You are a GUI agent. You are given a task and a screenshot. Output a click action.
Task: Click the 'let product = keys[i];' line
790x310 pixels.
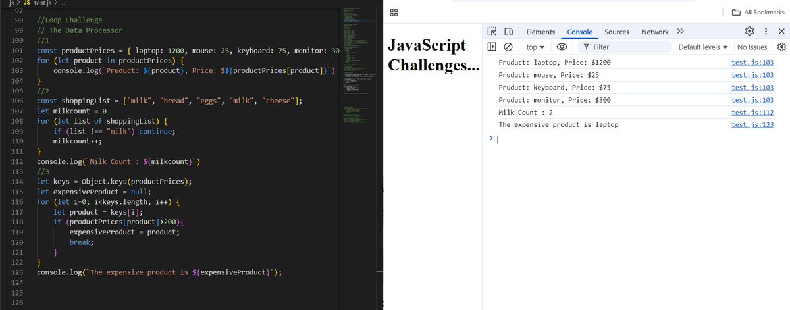pos(98,212)
